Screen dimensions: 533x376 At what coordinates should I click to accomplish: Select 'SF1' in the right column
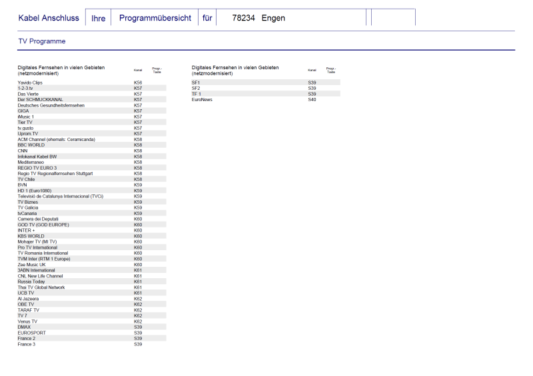click(x=266, y=83)
